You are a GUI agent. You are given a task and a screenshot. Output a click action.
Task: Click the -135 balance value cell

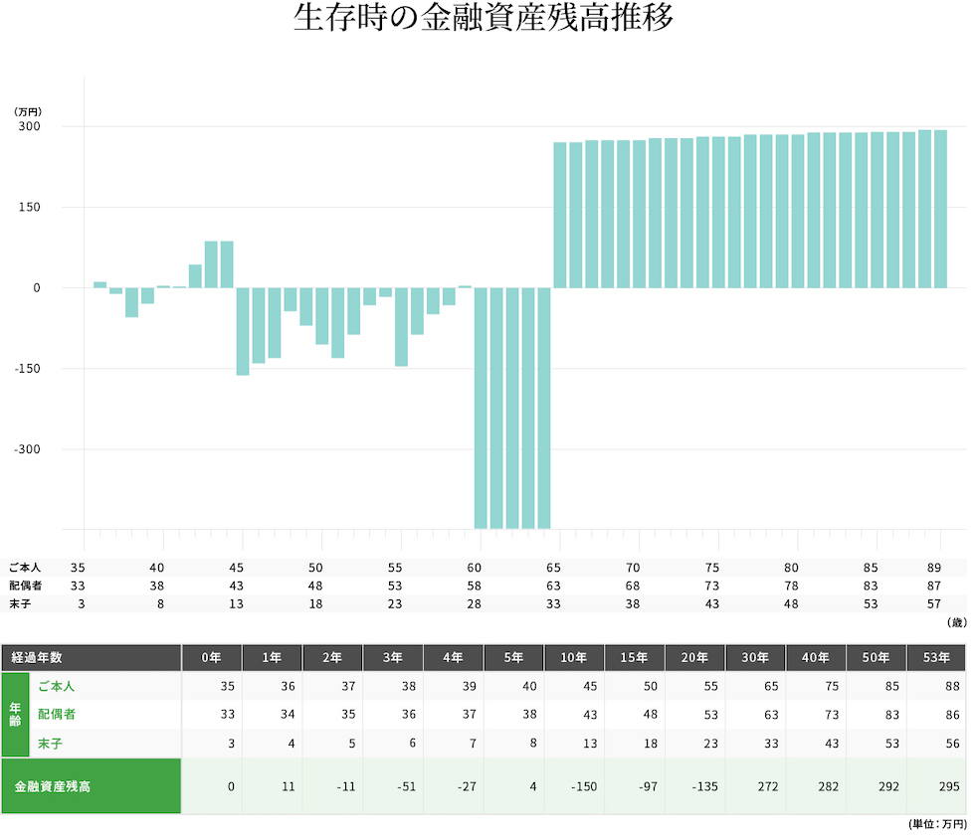(694, 786)
